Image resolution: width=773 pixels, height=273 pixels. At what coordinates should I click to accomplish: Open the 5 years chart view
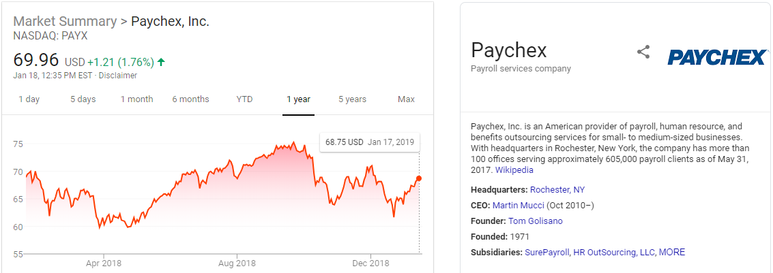click(x=352, y=99)
